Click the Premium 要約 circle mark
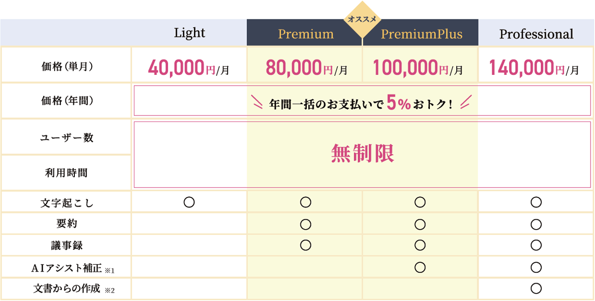Viewport: 595px width, 301px height. tap(305, 224)
